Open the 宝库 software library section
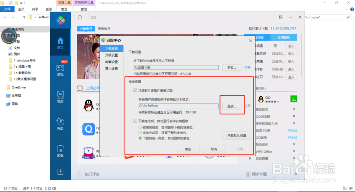This screenshot has width=355, height=192. click(x=60, y=97)
